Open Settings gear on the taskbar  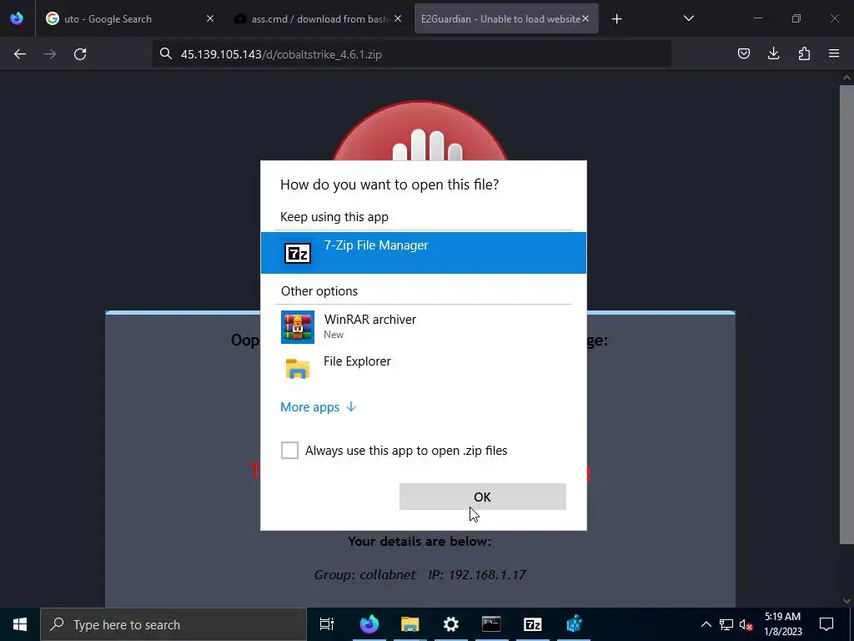click(x=451, y=624)
